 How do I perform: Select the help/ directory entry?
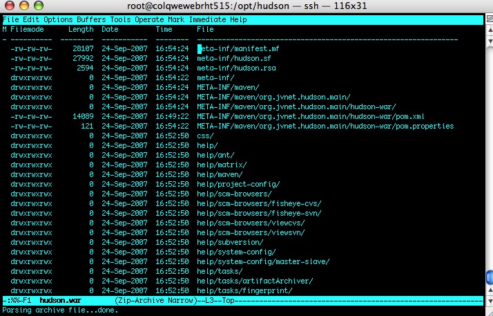click(207, 146)
